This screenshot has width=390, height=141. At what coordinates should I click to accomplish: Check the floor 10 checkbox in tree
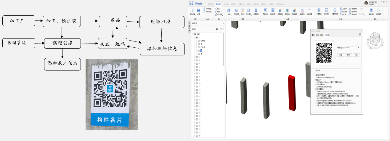point(197,83)
